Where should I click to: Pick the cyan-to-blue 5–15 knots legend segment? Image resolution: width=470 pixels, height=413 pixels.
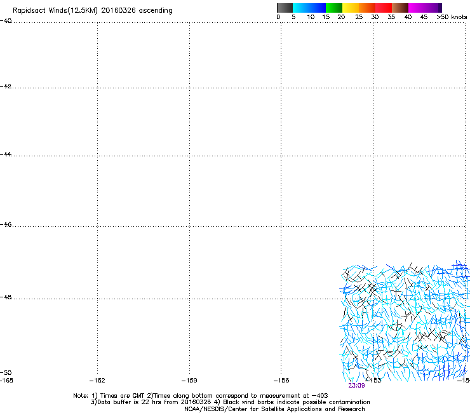(x=309, y=8)
